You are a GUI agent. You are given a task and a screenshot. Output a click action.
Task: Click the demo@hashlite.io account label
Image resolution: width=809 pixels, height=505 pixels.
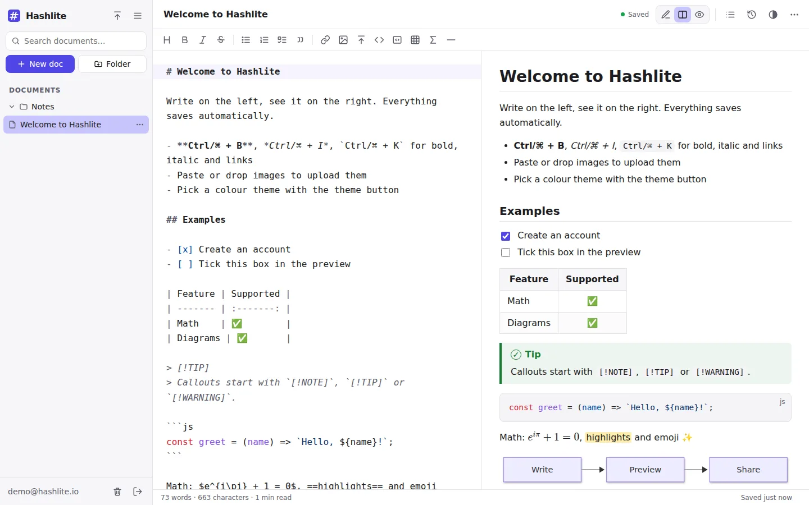(43, 492)
